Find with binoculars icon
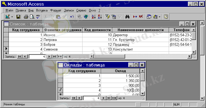This screenshot has height=108, width=206. coord(127,17)
